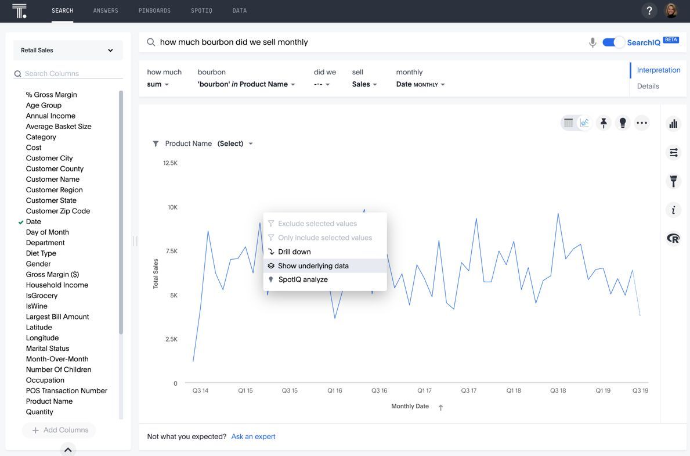Open the three-dots more actions menu
The height and width of the screenshot is (456, 690).
[641, 123]
